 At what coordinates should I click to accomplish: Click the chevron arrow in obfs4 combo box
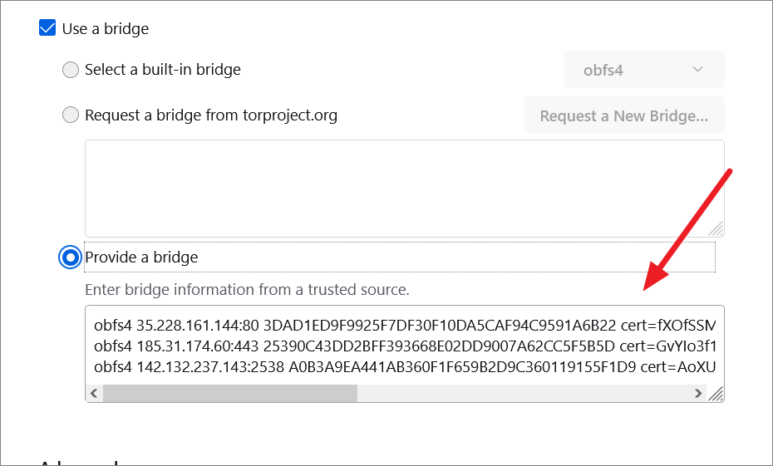coord(697,70)
